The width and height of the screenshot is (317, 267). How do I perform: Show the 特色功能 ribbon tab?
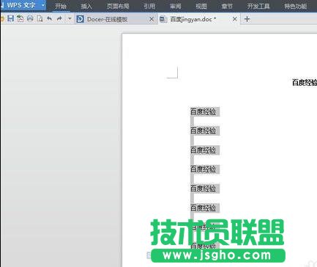tap(296, 6)
